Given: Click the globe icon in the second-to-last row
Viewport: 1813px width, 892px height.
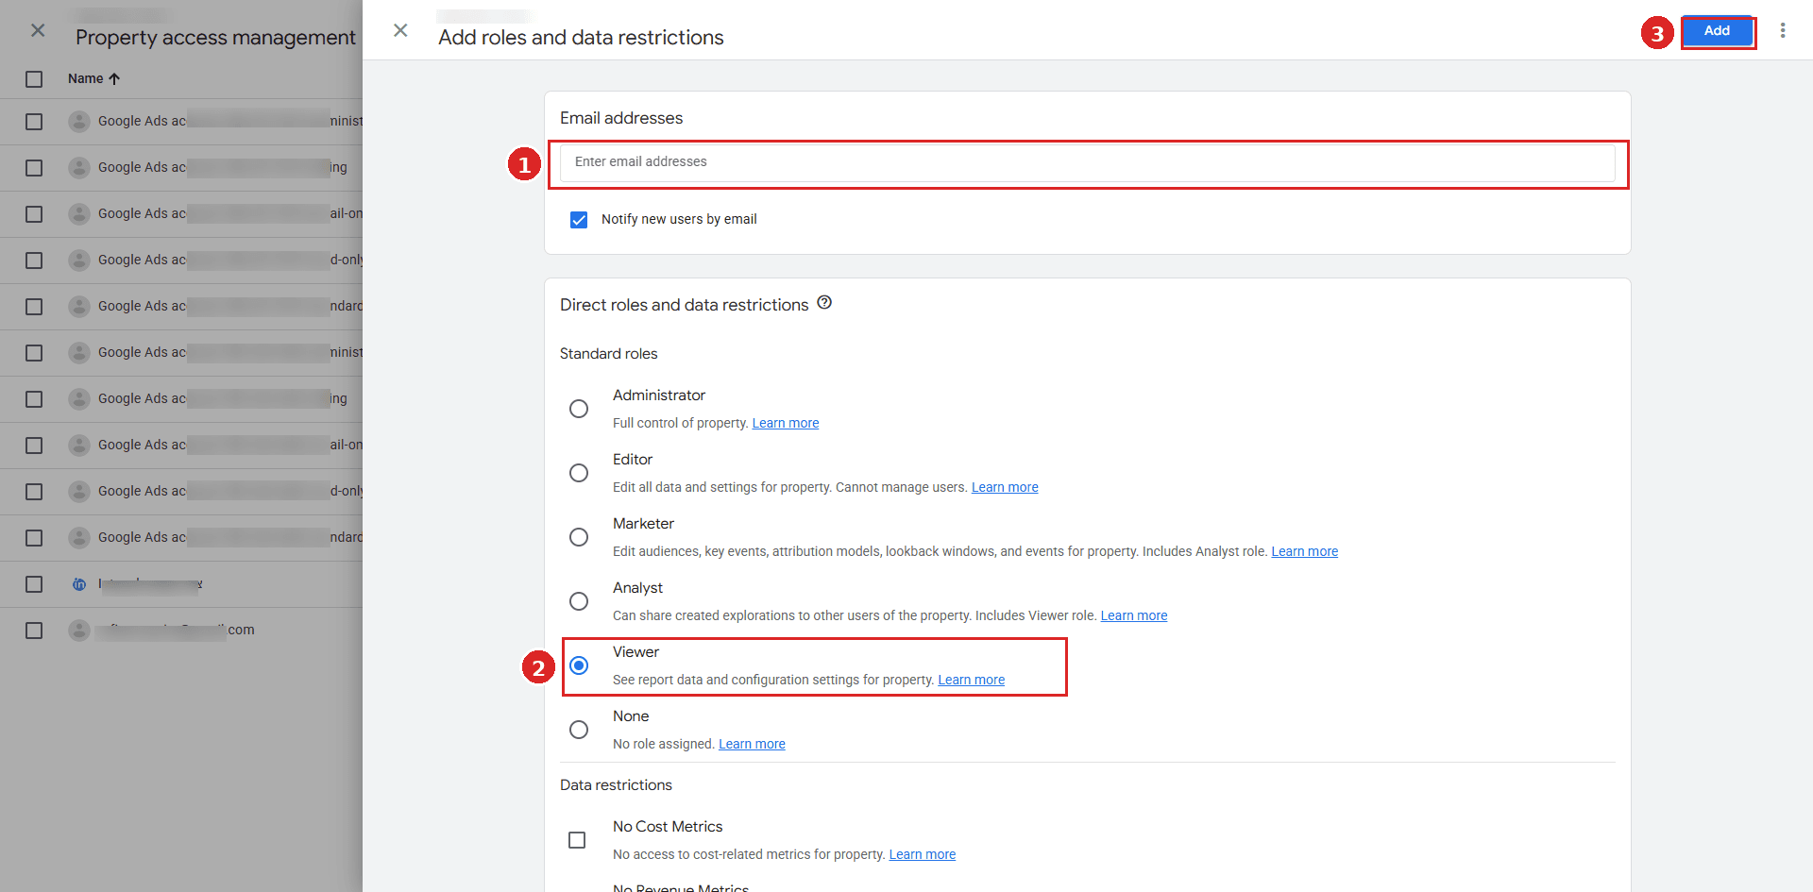Looking at the screenshot, I should (x=79, y=584).
